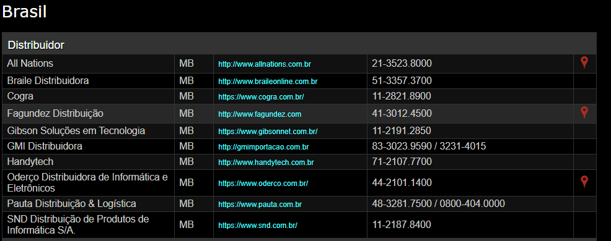
Task: Click the Brasil page heading
Action: pyautogui.click(x=24, y=12)
